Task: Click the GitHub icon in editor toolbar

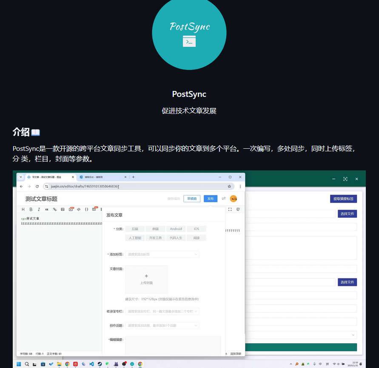Action: [238, 209]
